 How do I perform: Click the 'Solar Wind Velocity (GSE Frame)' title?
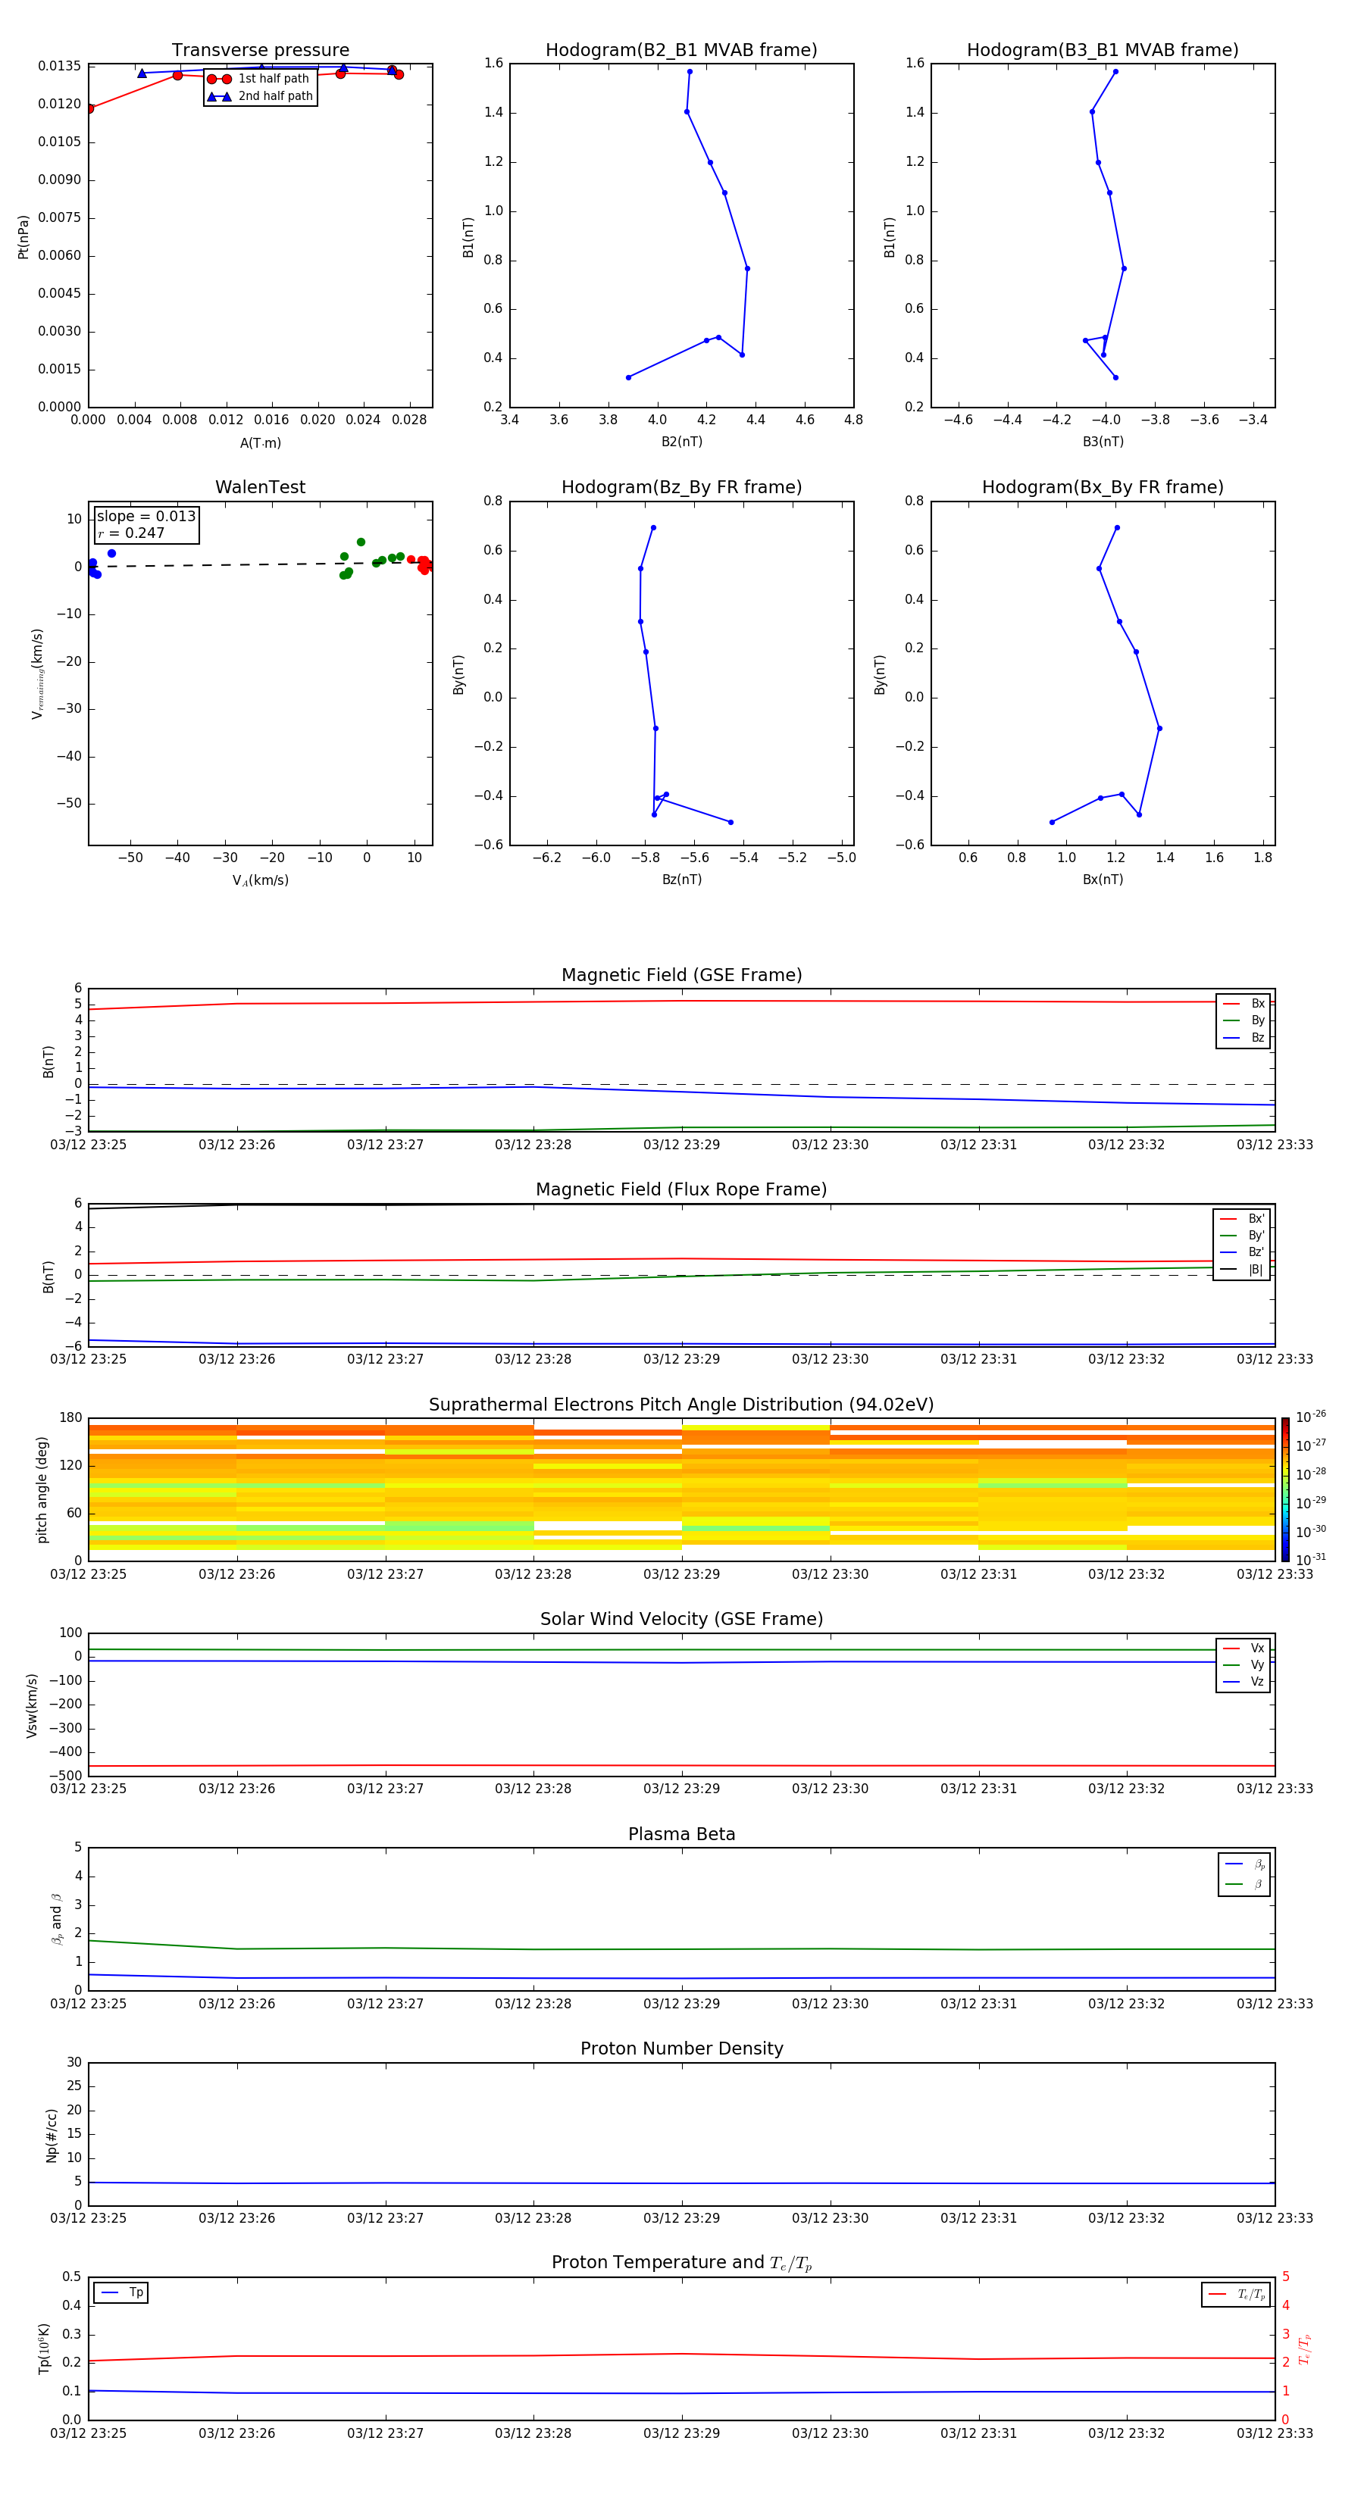point(681,1619)
